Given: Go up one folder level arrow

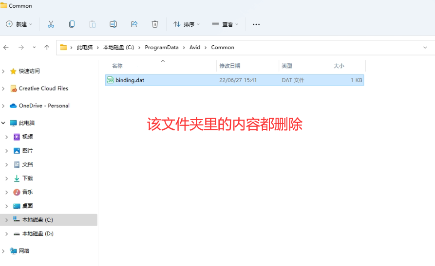Looking at the screenshot, I should (x=47, y=47).
